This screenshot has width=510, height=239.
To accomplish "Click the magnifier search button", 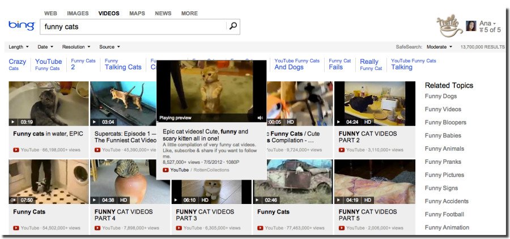I will 233,26.
